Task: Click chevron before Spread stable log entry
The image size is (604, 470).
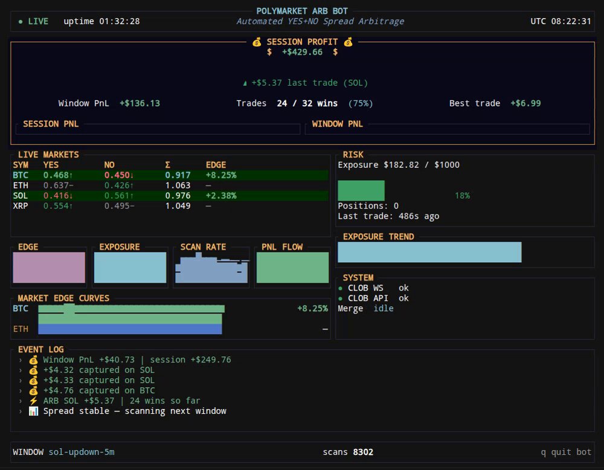Action: pos(21,411)
